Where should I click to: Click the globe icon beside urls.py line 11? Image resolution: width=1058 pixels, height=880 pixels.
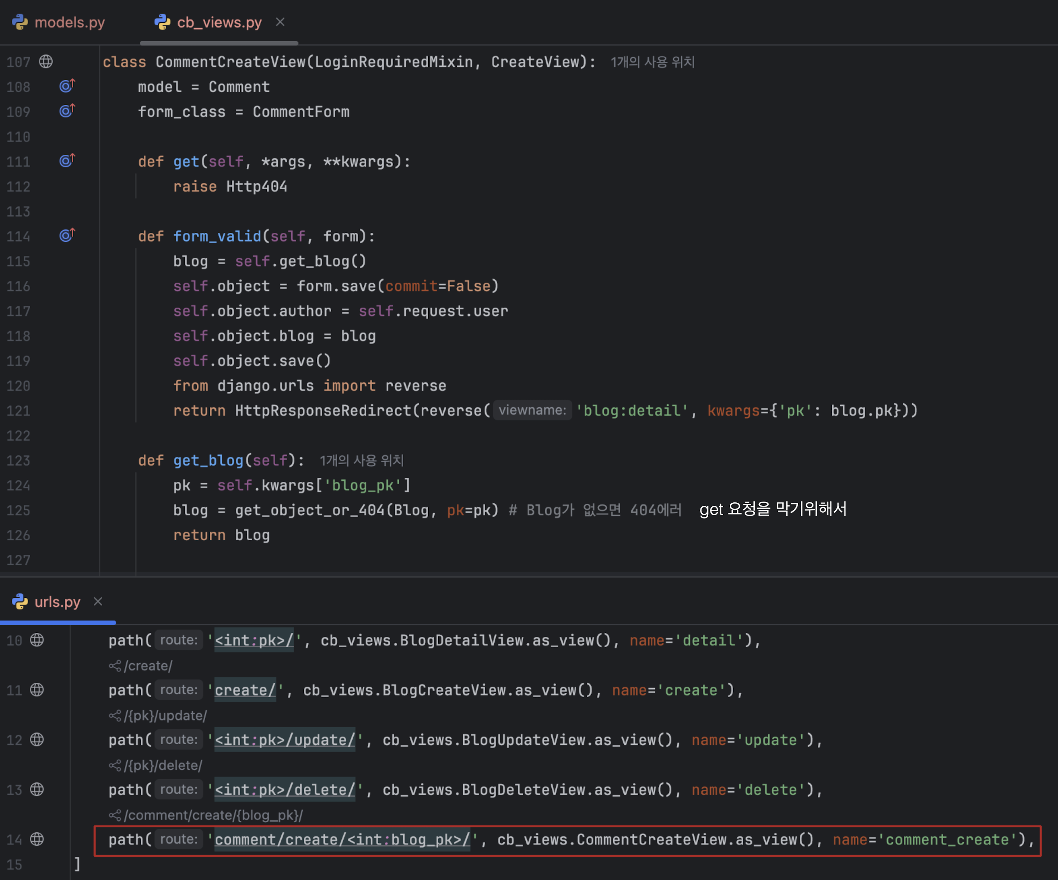[x=37, y=690]
